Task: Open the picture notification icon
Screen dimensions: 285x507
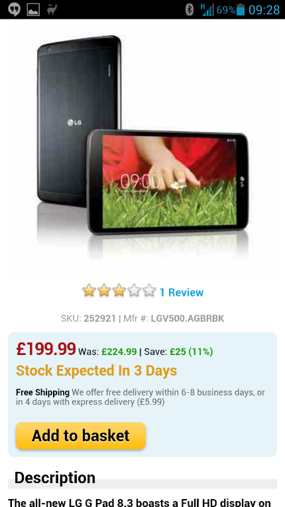Action: coord(33,9)
